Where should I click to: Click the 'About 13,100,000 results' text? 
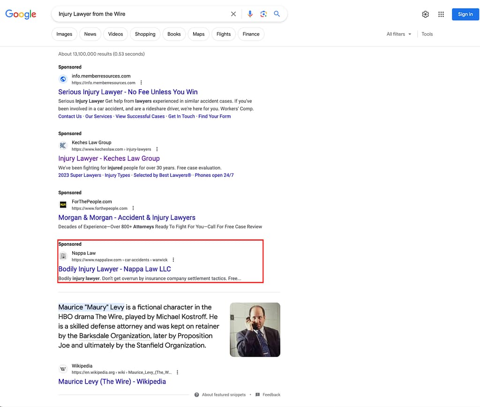click(x=101, y=54)
